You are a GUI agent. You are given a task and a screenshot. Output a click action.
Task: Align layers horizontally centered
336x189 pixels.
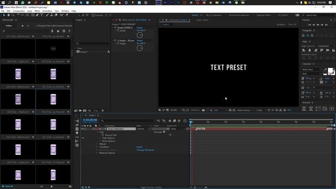310,50
